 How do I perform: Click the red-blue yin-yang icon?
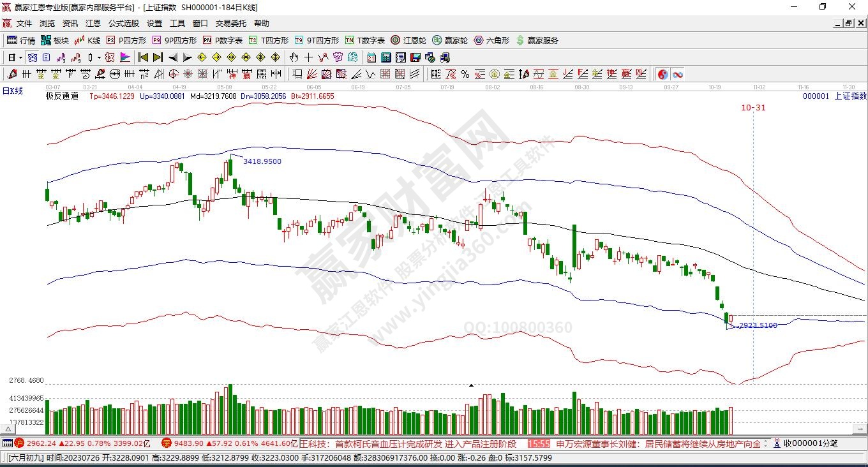pyautogui.click(x=662, y=74)
